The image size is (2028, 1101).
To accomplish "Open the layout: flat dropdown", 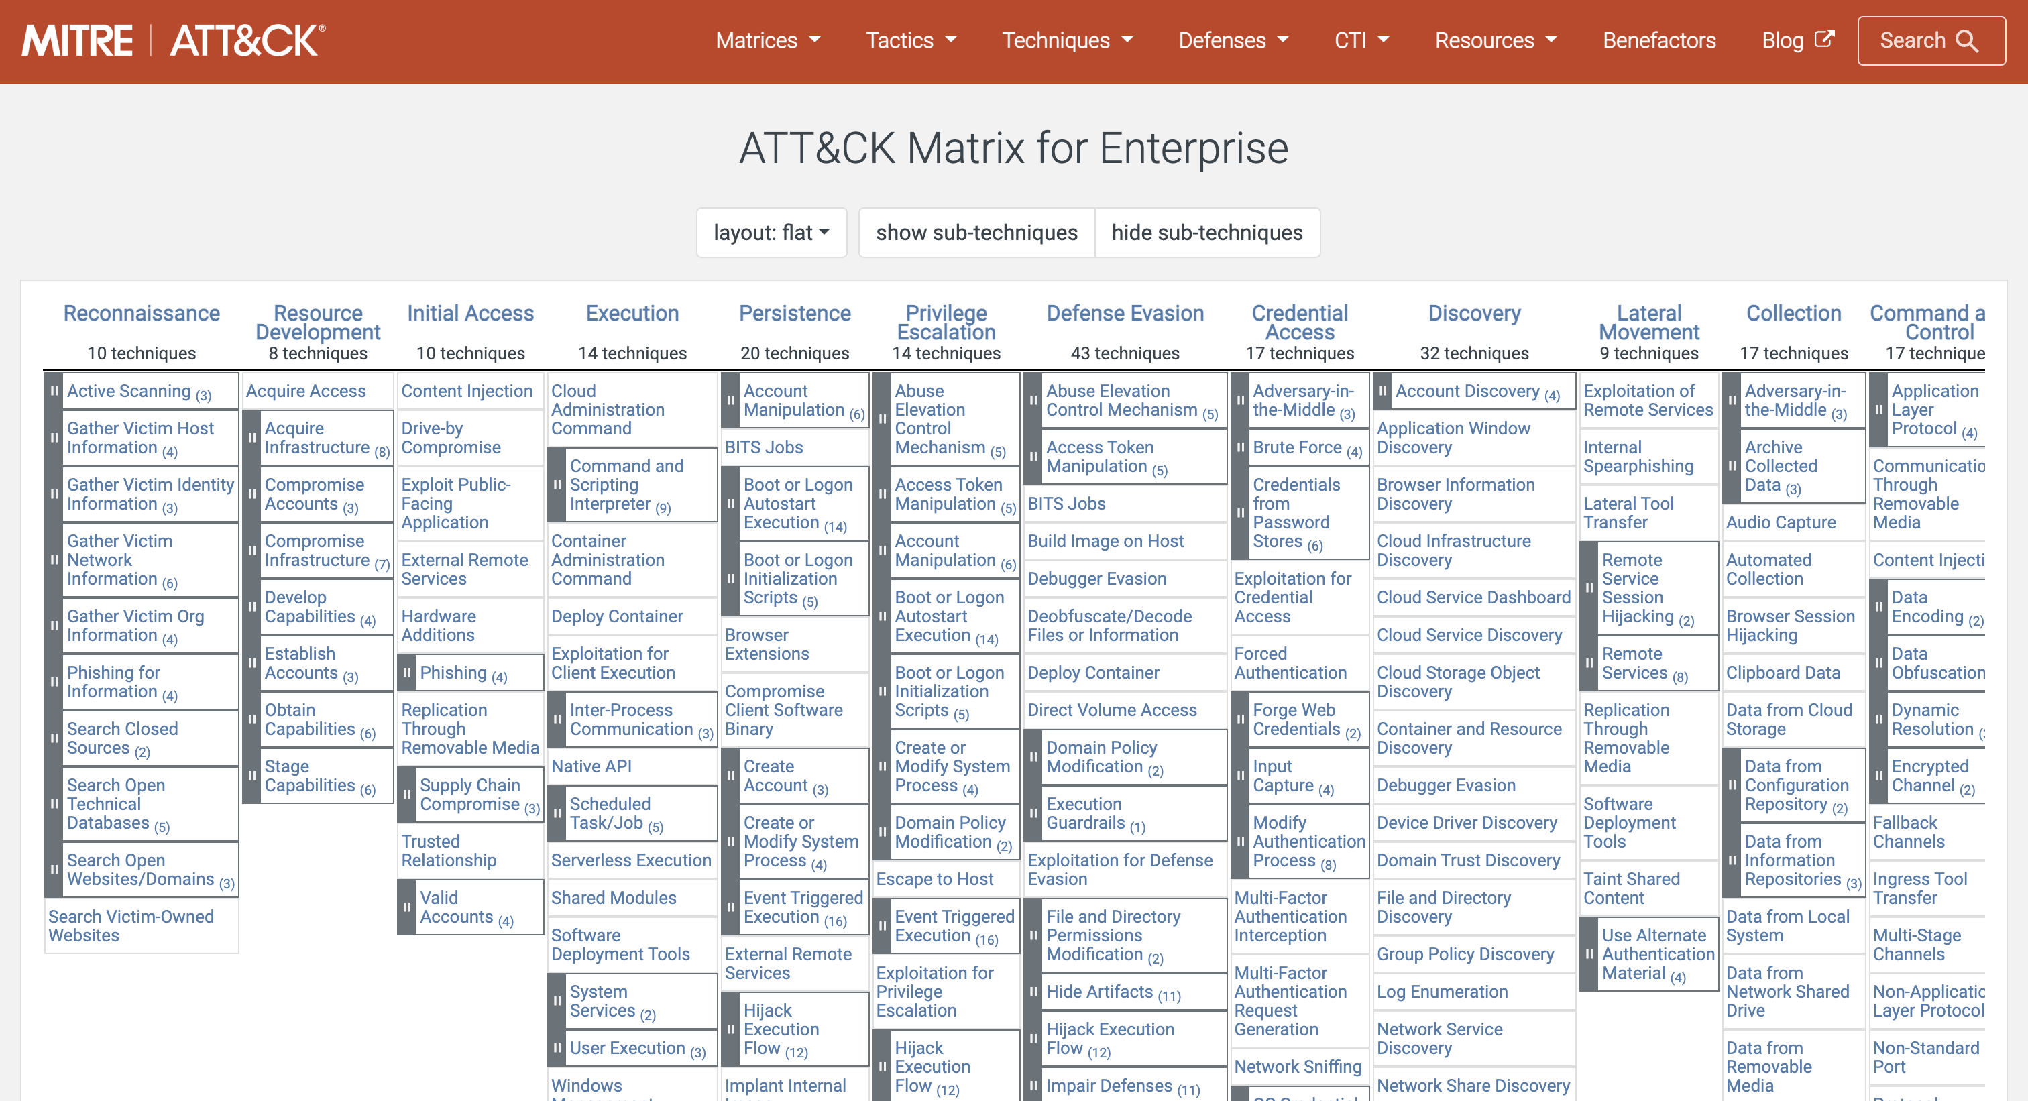I will (x=771, y=233).
